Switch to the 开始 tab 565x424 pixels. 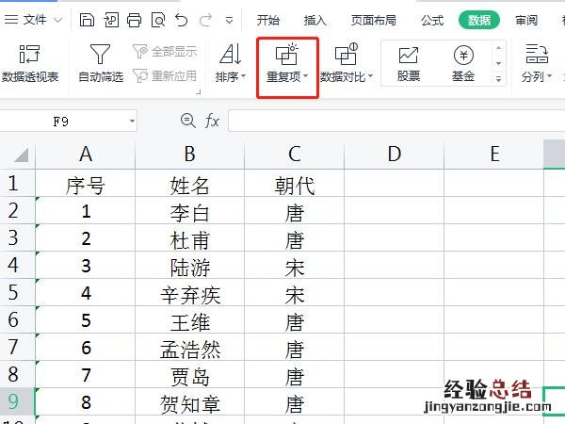click(268, 20)
